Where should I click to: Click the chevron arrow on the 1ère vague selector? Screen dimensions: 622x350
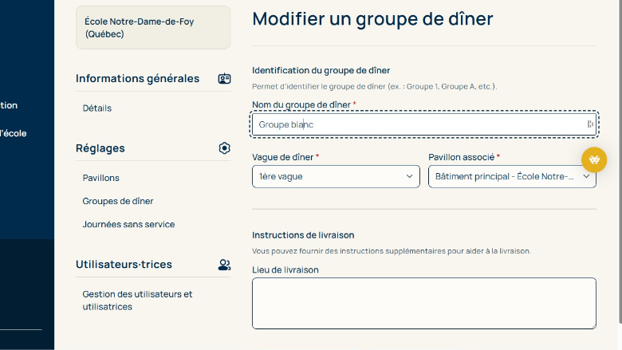coord(410,176)
